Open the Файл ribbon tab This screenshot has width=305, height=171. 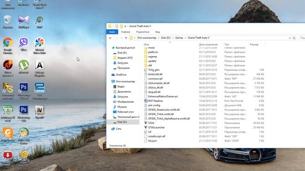[x=112, y=32]
